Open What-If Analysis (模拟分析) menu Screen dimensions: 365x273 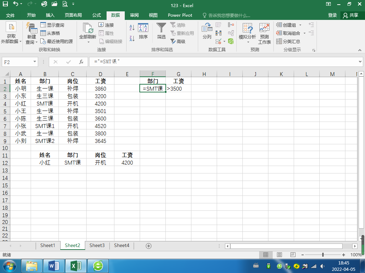pos(247,33)
